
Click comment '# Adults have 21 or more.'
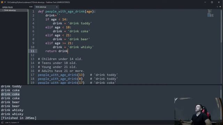point(61,71)
